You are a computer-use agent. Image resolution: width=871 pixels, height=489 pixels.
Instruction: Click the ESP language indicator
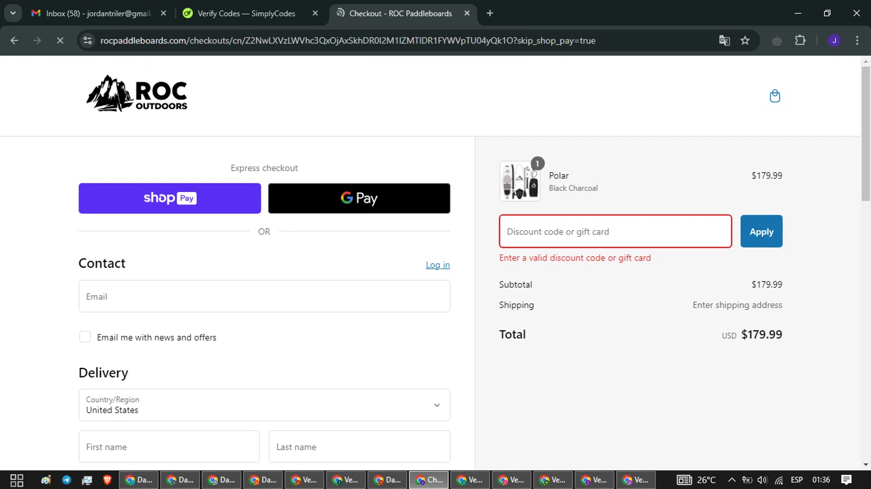[797, 480]
